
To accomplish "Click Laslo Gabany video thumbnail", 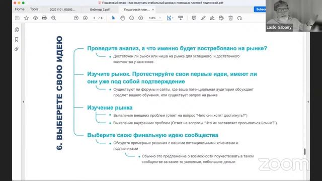I will tap(294, 16).
